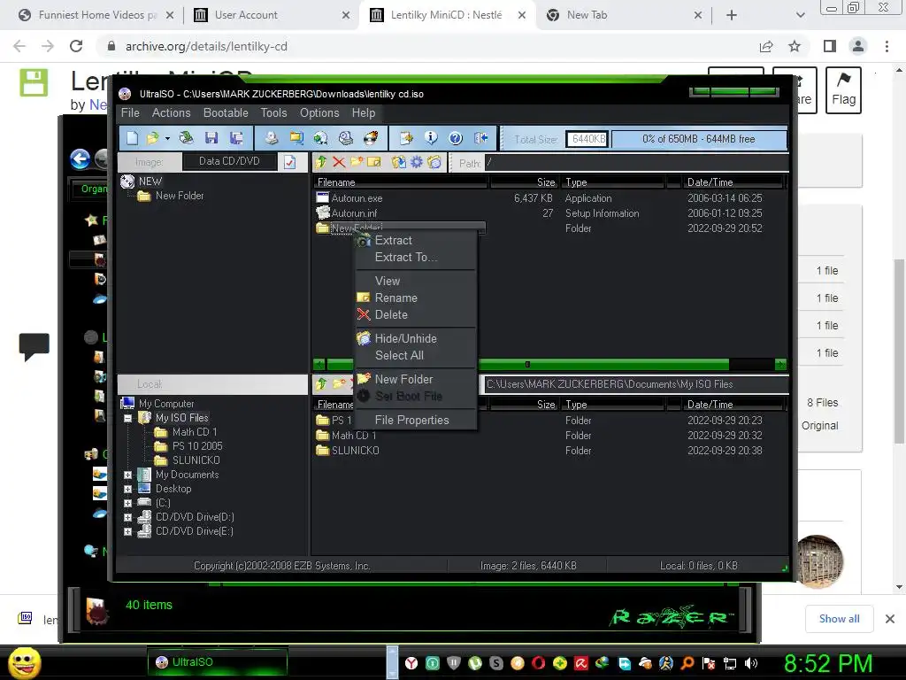This screenshot has height=680, width=906.
Task: Click the Make CD/DVD image toolbar icon
Action: [x=272, y=137]
